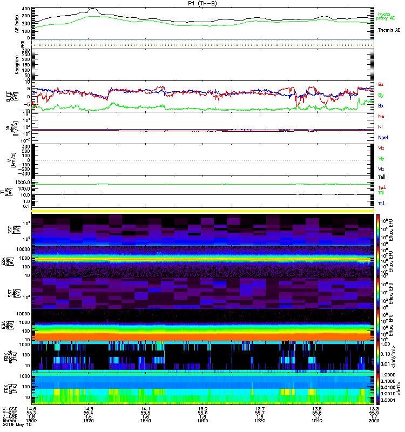
Task: Click the 1820 time tick label
Action: 88,421
